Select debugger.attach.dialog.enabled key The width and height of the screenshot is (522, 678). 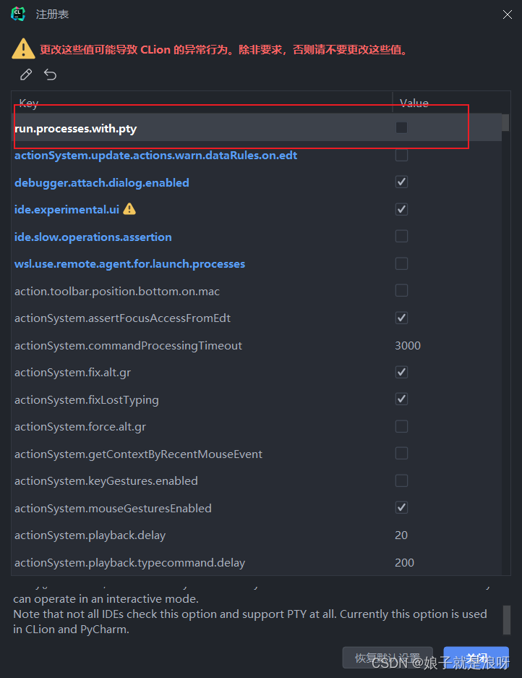tap(101, 182)
